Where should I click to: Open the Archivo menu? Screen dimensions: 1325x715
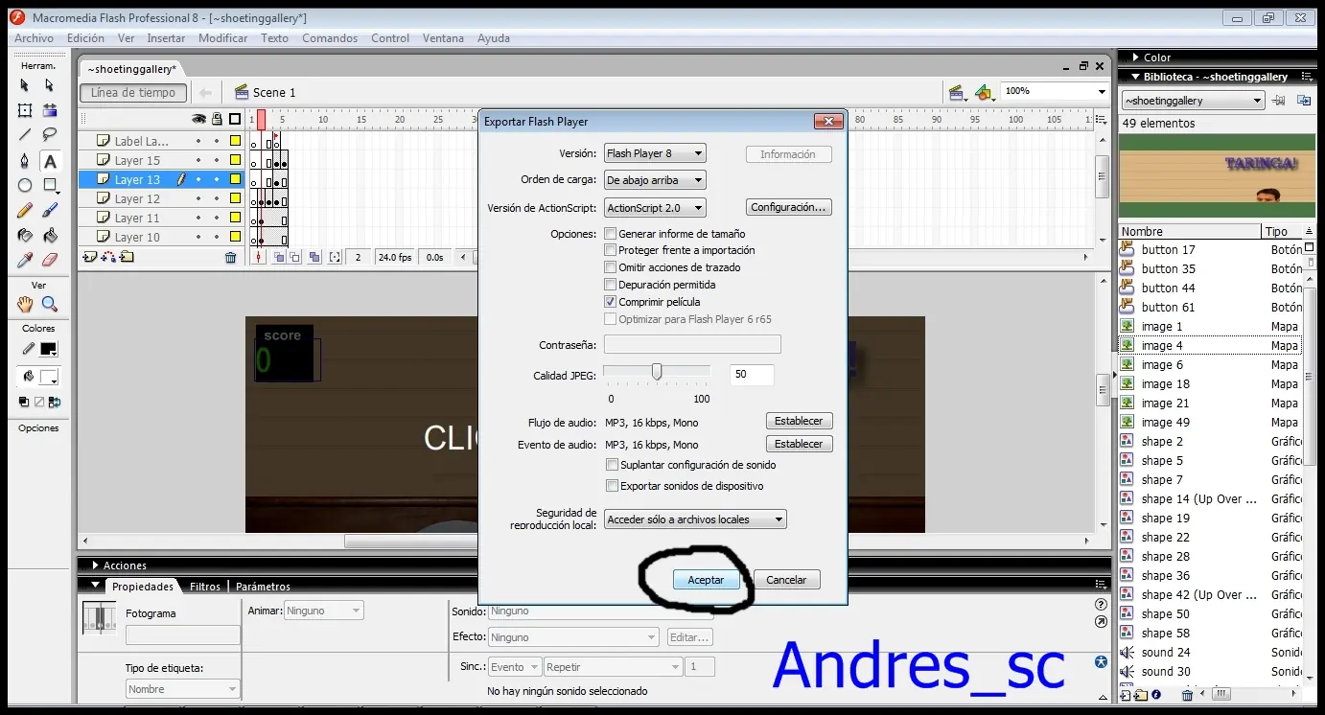pyautogui.click(x=34, y=38)
